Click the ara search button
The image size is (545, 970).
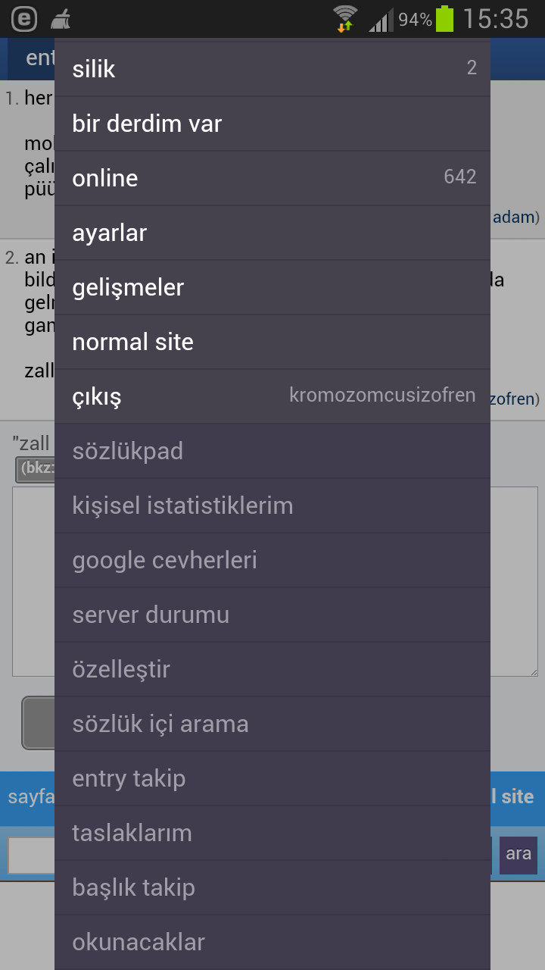(519, 855)
